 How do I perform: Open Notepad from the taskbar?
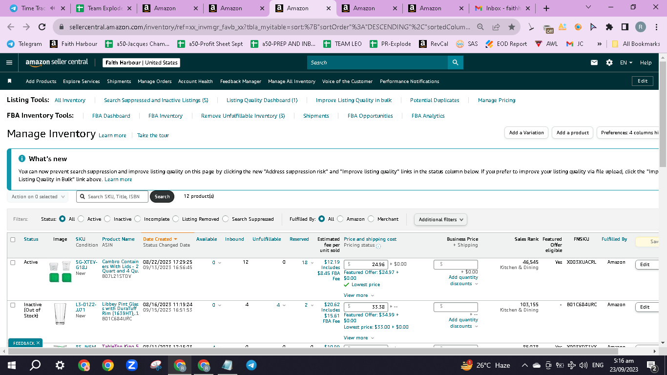tap(228, 365)
